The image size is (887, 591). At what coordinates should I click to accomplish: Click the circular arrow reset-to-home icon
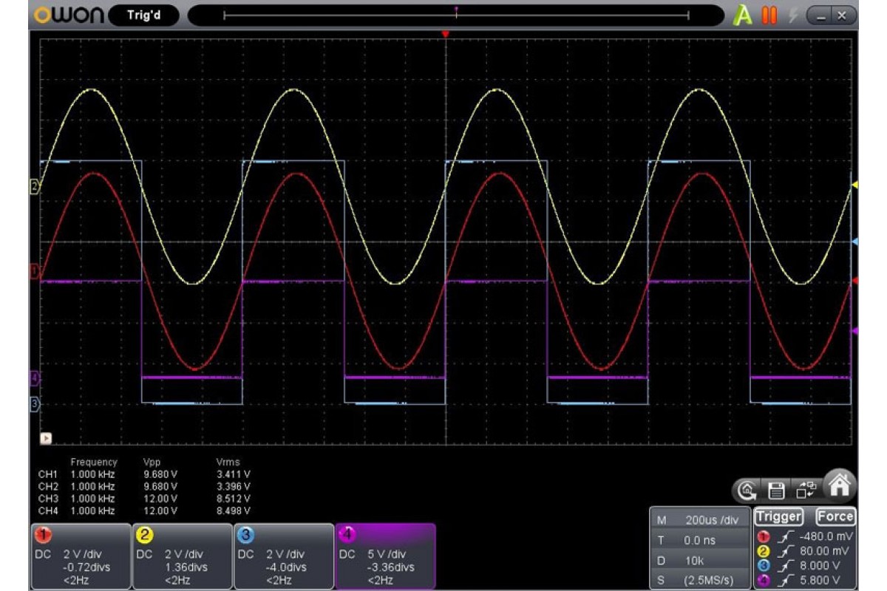point(748,488)
